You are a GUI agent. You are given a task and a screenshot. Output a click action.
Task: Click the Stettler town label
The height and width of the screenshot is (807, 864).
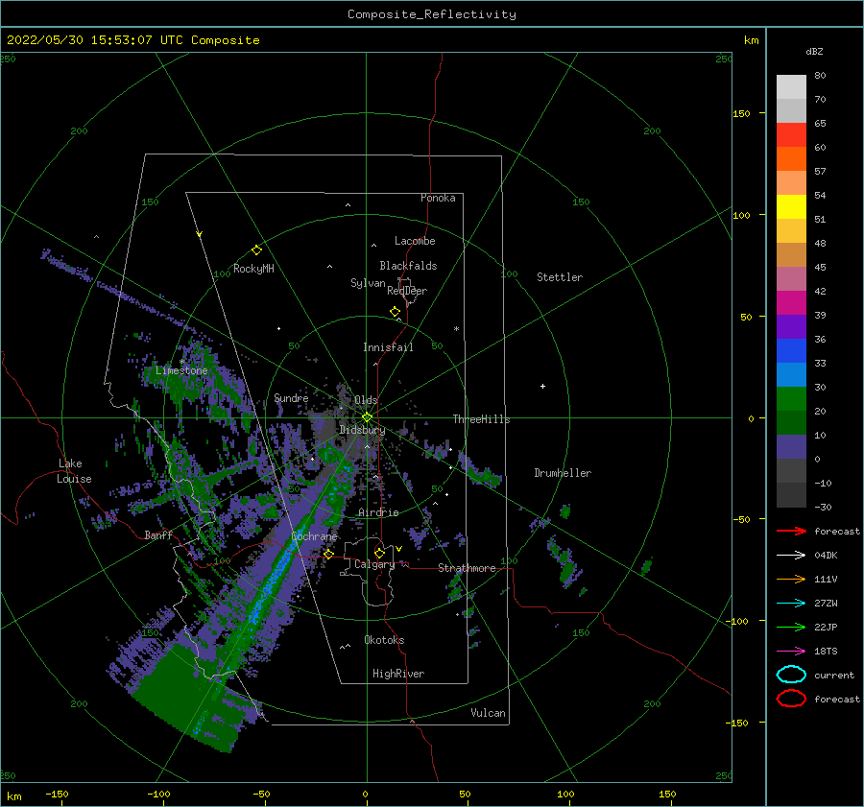(560, 277)
